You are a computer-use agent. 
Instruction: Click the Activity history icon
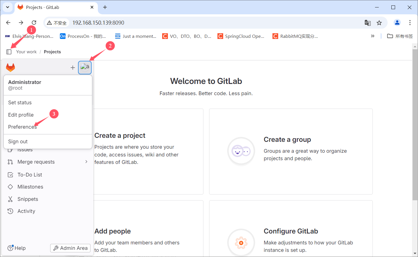(x=10, y=211)
